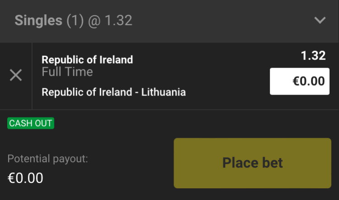Click the word Lithuania in match name
Viewport: 339px width, 200px height.
(164, 92)
